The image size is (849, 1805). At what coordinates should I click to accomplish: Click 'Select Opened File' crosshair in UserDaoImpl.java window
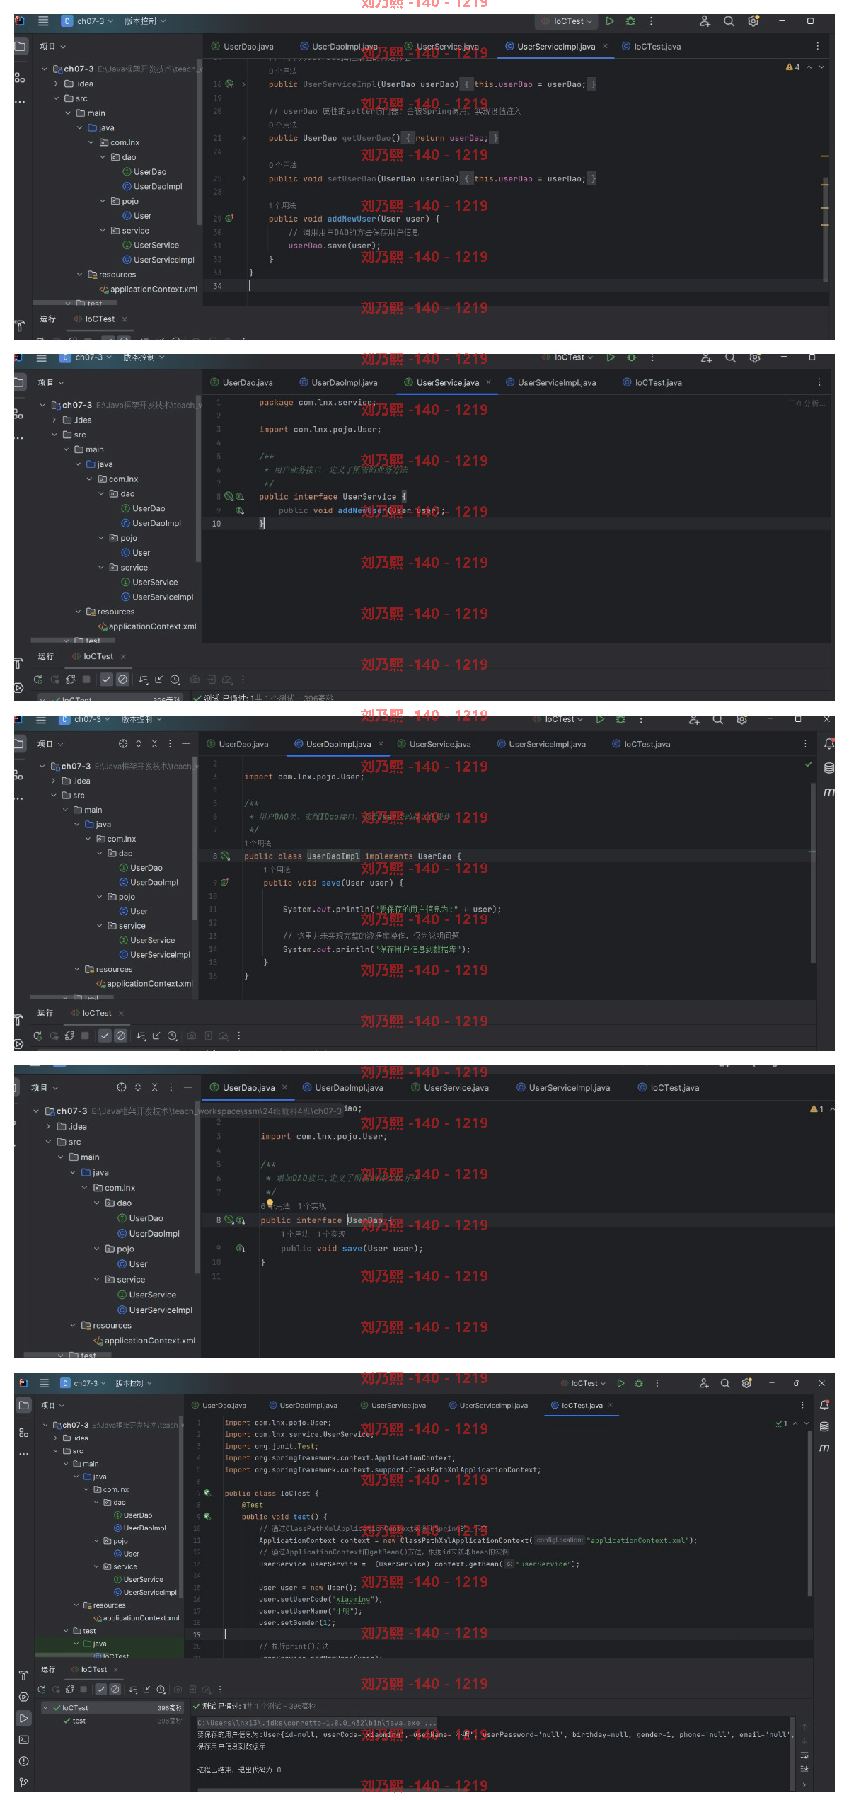[123, 743]
